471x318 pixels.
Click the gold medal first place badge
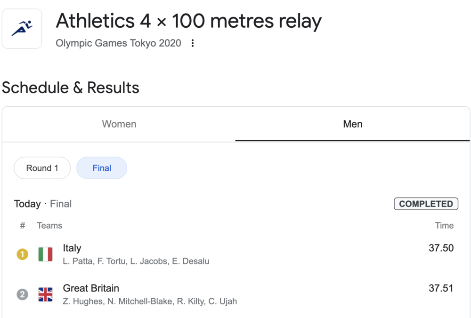(22, 254)
